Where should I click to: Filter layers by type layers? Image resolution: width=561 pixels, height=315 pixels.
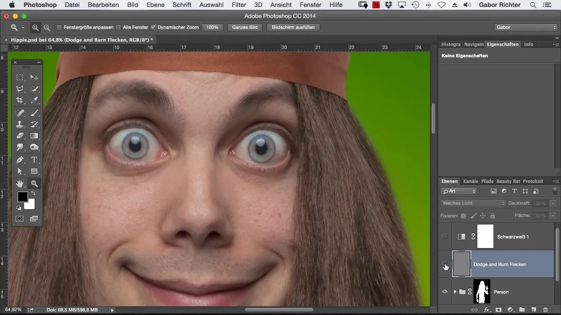pyautogui.click(x=515, y=191)
